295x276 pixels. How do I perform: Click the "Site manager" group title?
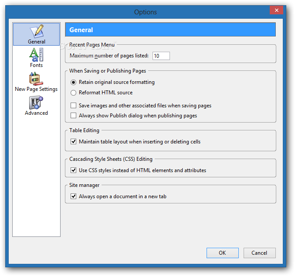coord(84,185)
